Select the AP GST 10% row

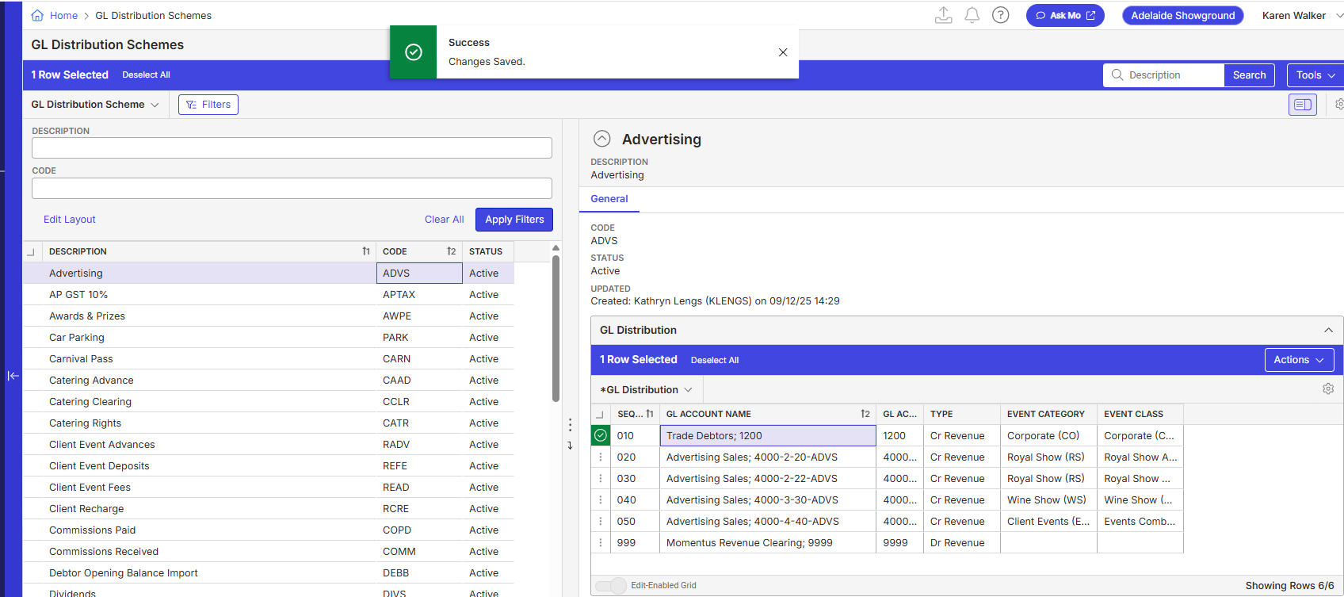coord(269,295)
